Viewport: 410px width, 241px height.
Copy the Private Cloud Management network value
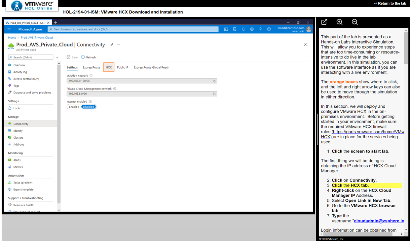pos(214,94)
